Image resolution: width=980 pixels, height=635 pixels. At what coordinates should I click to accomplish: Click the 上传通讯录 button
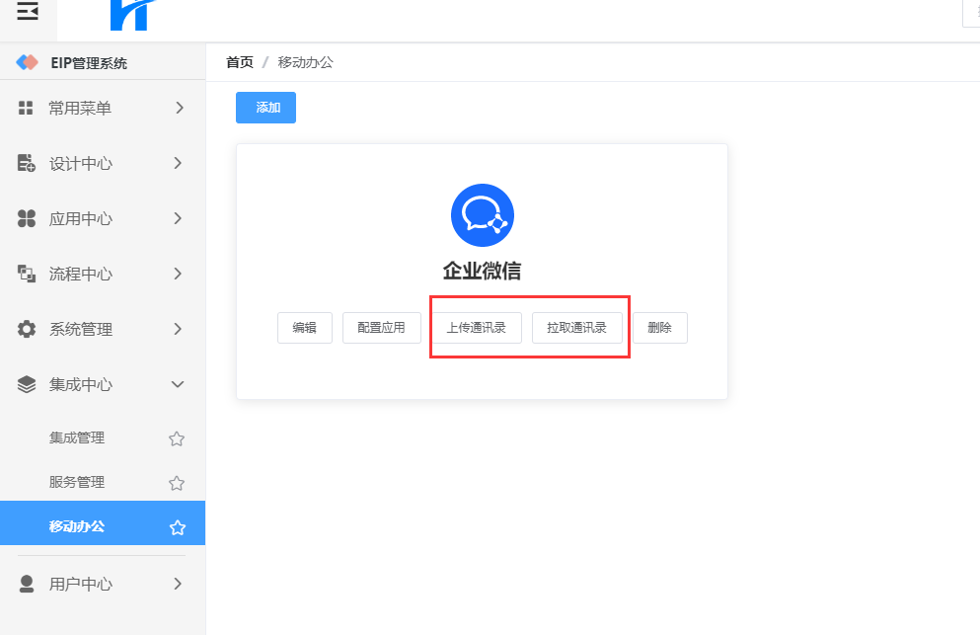(x=477, y=328)
